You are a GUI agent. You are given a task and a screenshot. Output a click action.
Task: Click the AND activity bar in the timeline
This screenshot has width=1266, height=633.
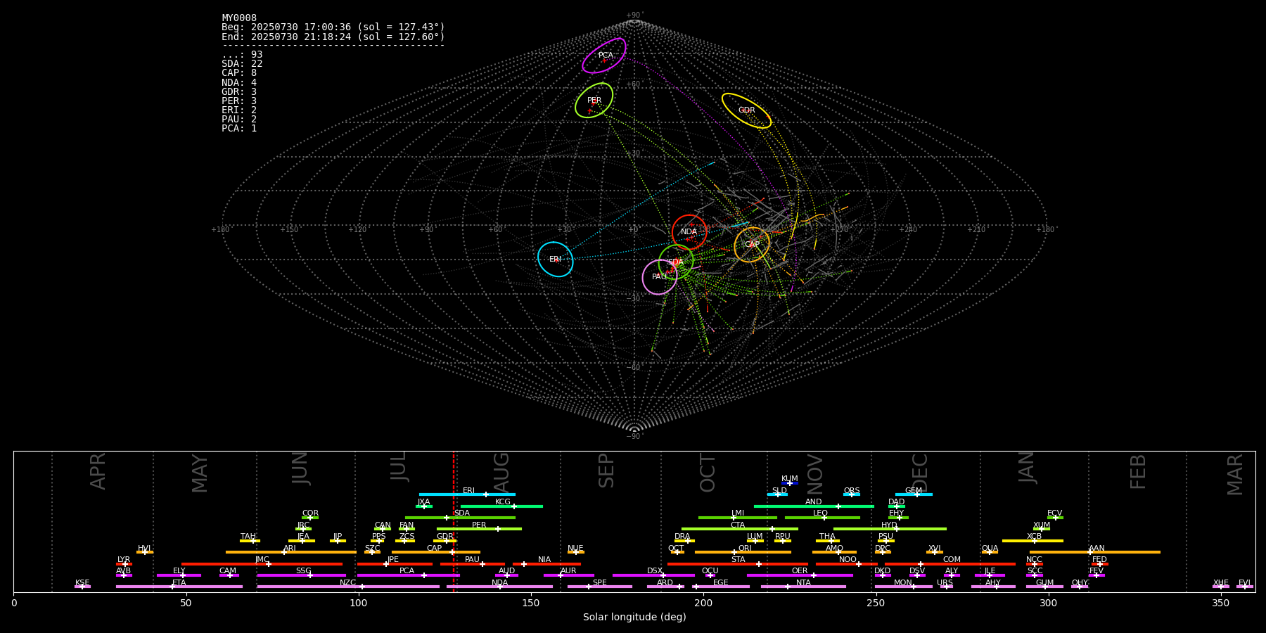pyautogui.click(x=814, y=506)
